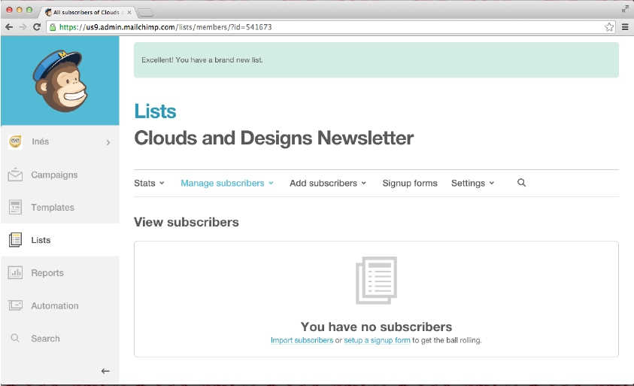Click the green zoom window button
The width and height of the screenshot is (634, 386).
click(x=29, y=10)
